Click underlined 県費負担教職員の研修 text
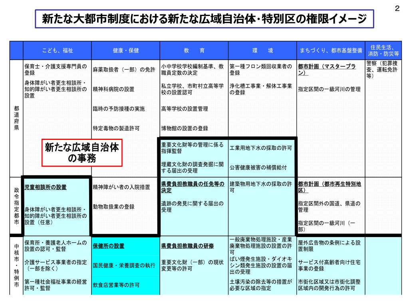The height and width of the screenshot is (307, 409). pos(188,246)
